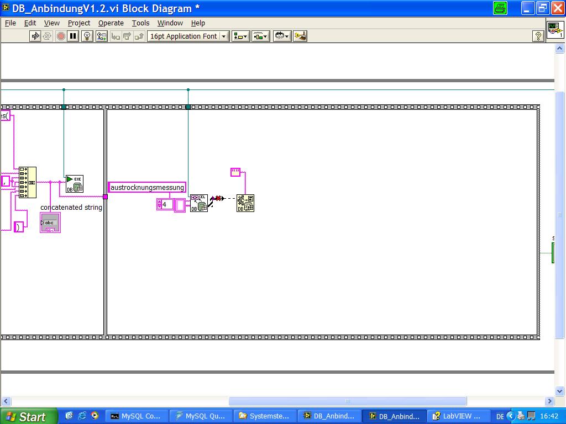Open the File menu
Screen dimensions: 566x424
click(10, 23)
